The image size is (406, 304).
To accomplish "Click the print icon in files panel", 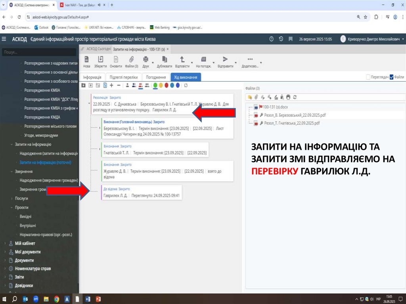I will [x=288, y=97].
